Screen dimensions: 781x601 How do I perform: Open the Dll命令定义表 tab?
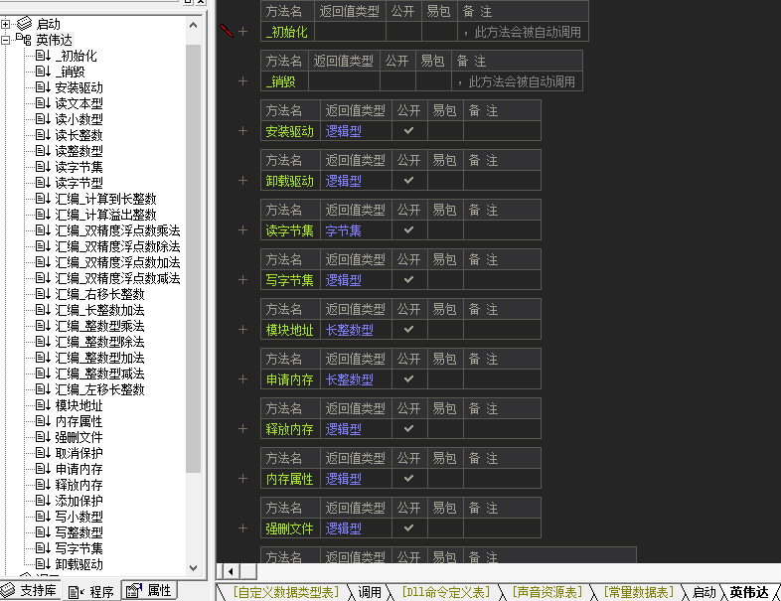[x=444, y=592]
